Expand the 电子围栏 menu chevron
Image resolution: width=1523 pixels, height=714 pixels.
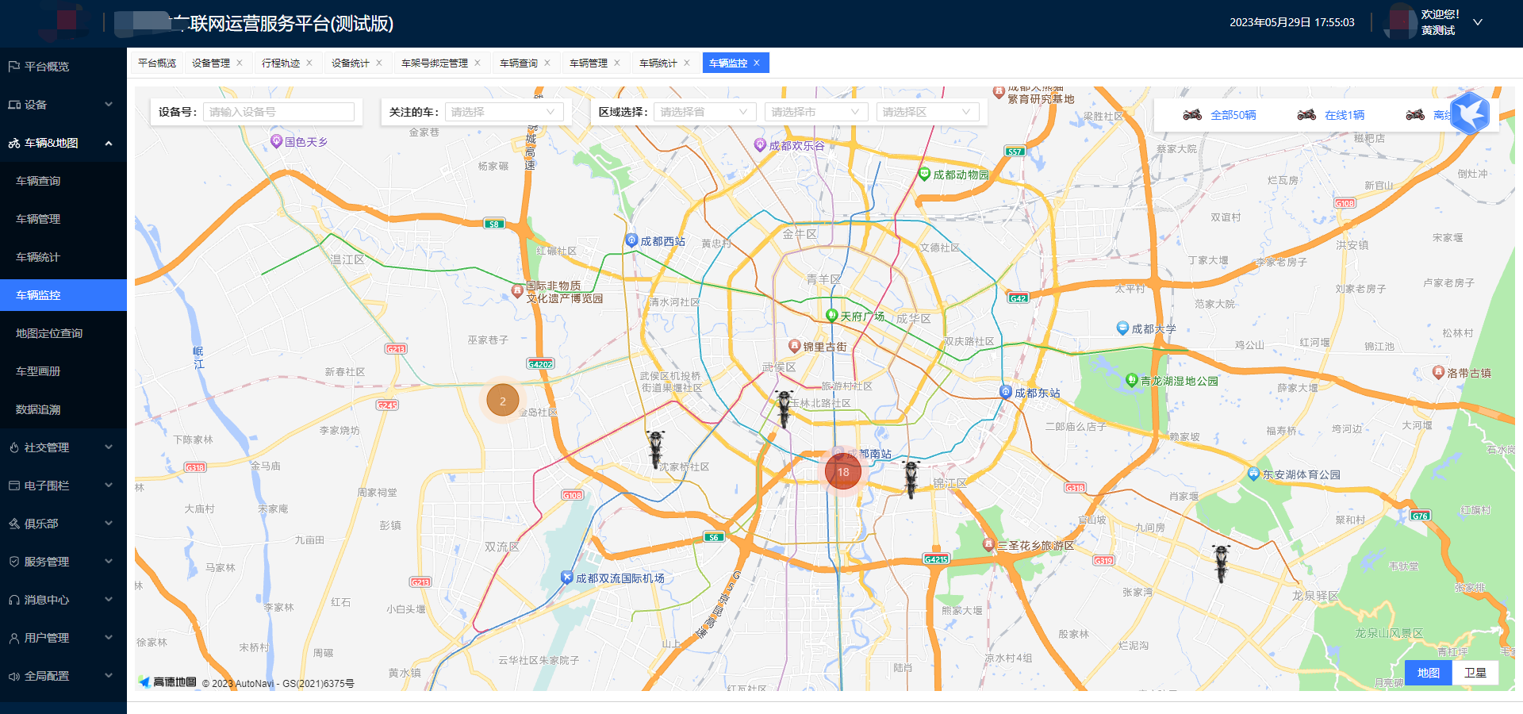[x=109, y=486]
